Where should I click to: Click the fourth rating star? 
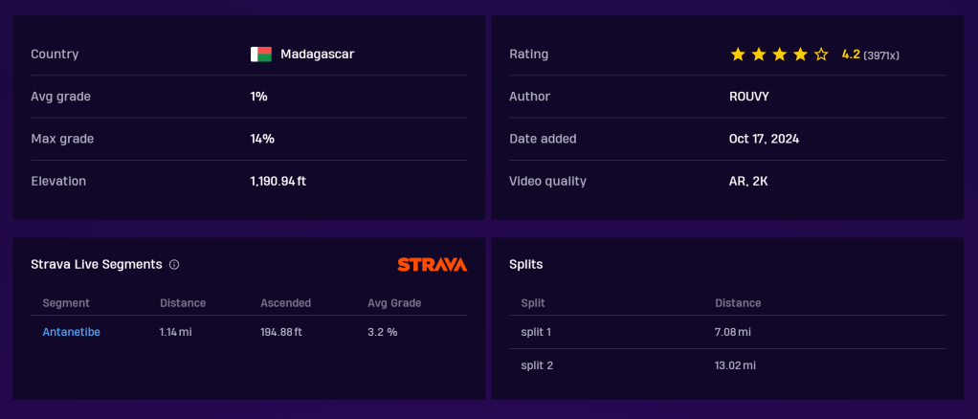coord(800,55)
